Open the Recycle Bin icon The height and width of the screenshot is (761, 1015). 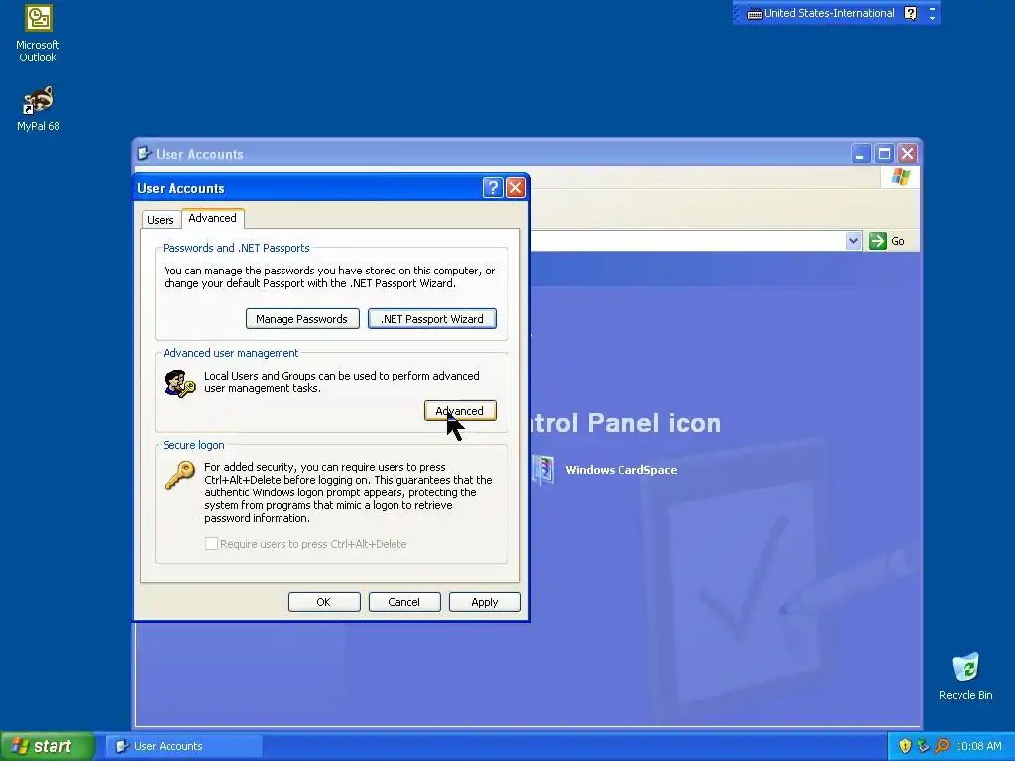click(x=965, y=676)
